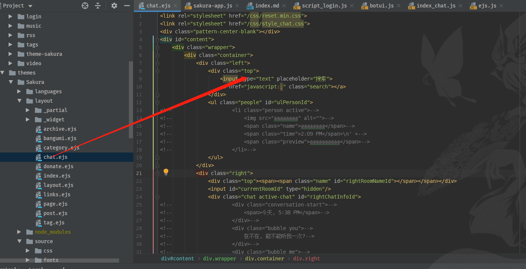
Task: Open donate.ejs file in the tree
Action: [58, 166]
